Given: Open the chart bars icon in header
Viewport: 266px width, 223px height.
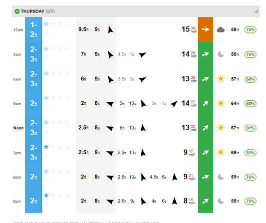Looking at the screenshot, I should click(256, 11).
